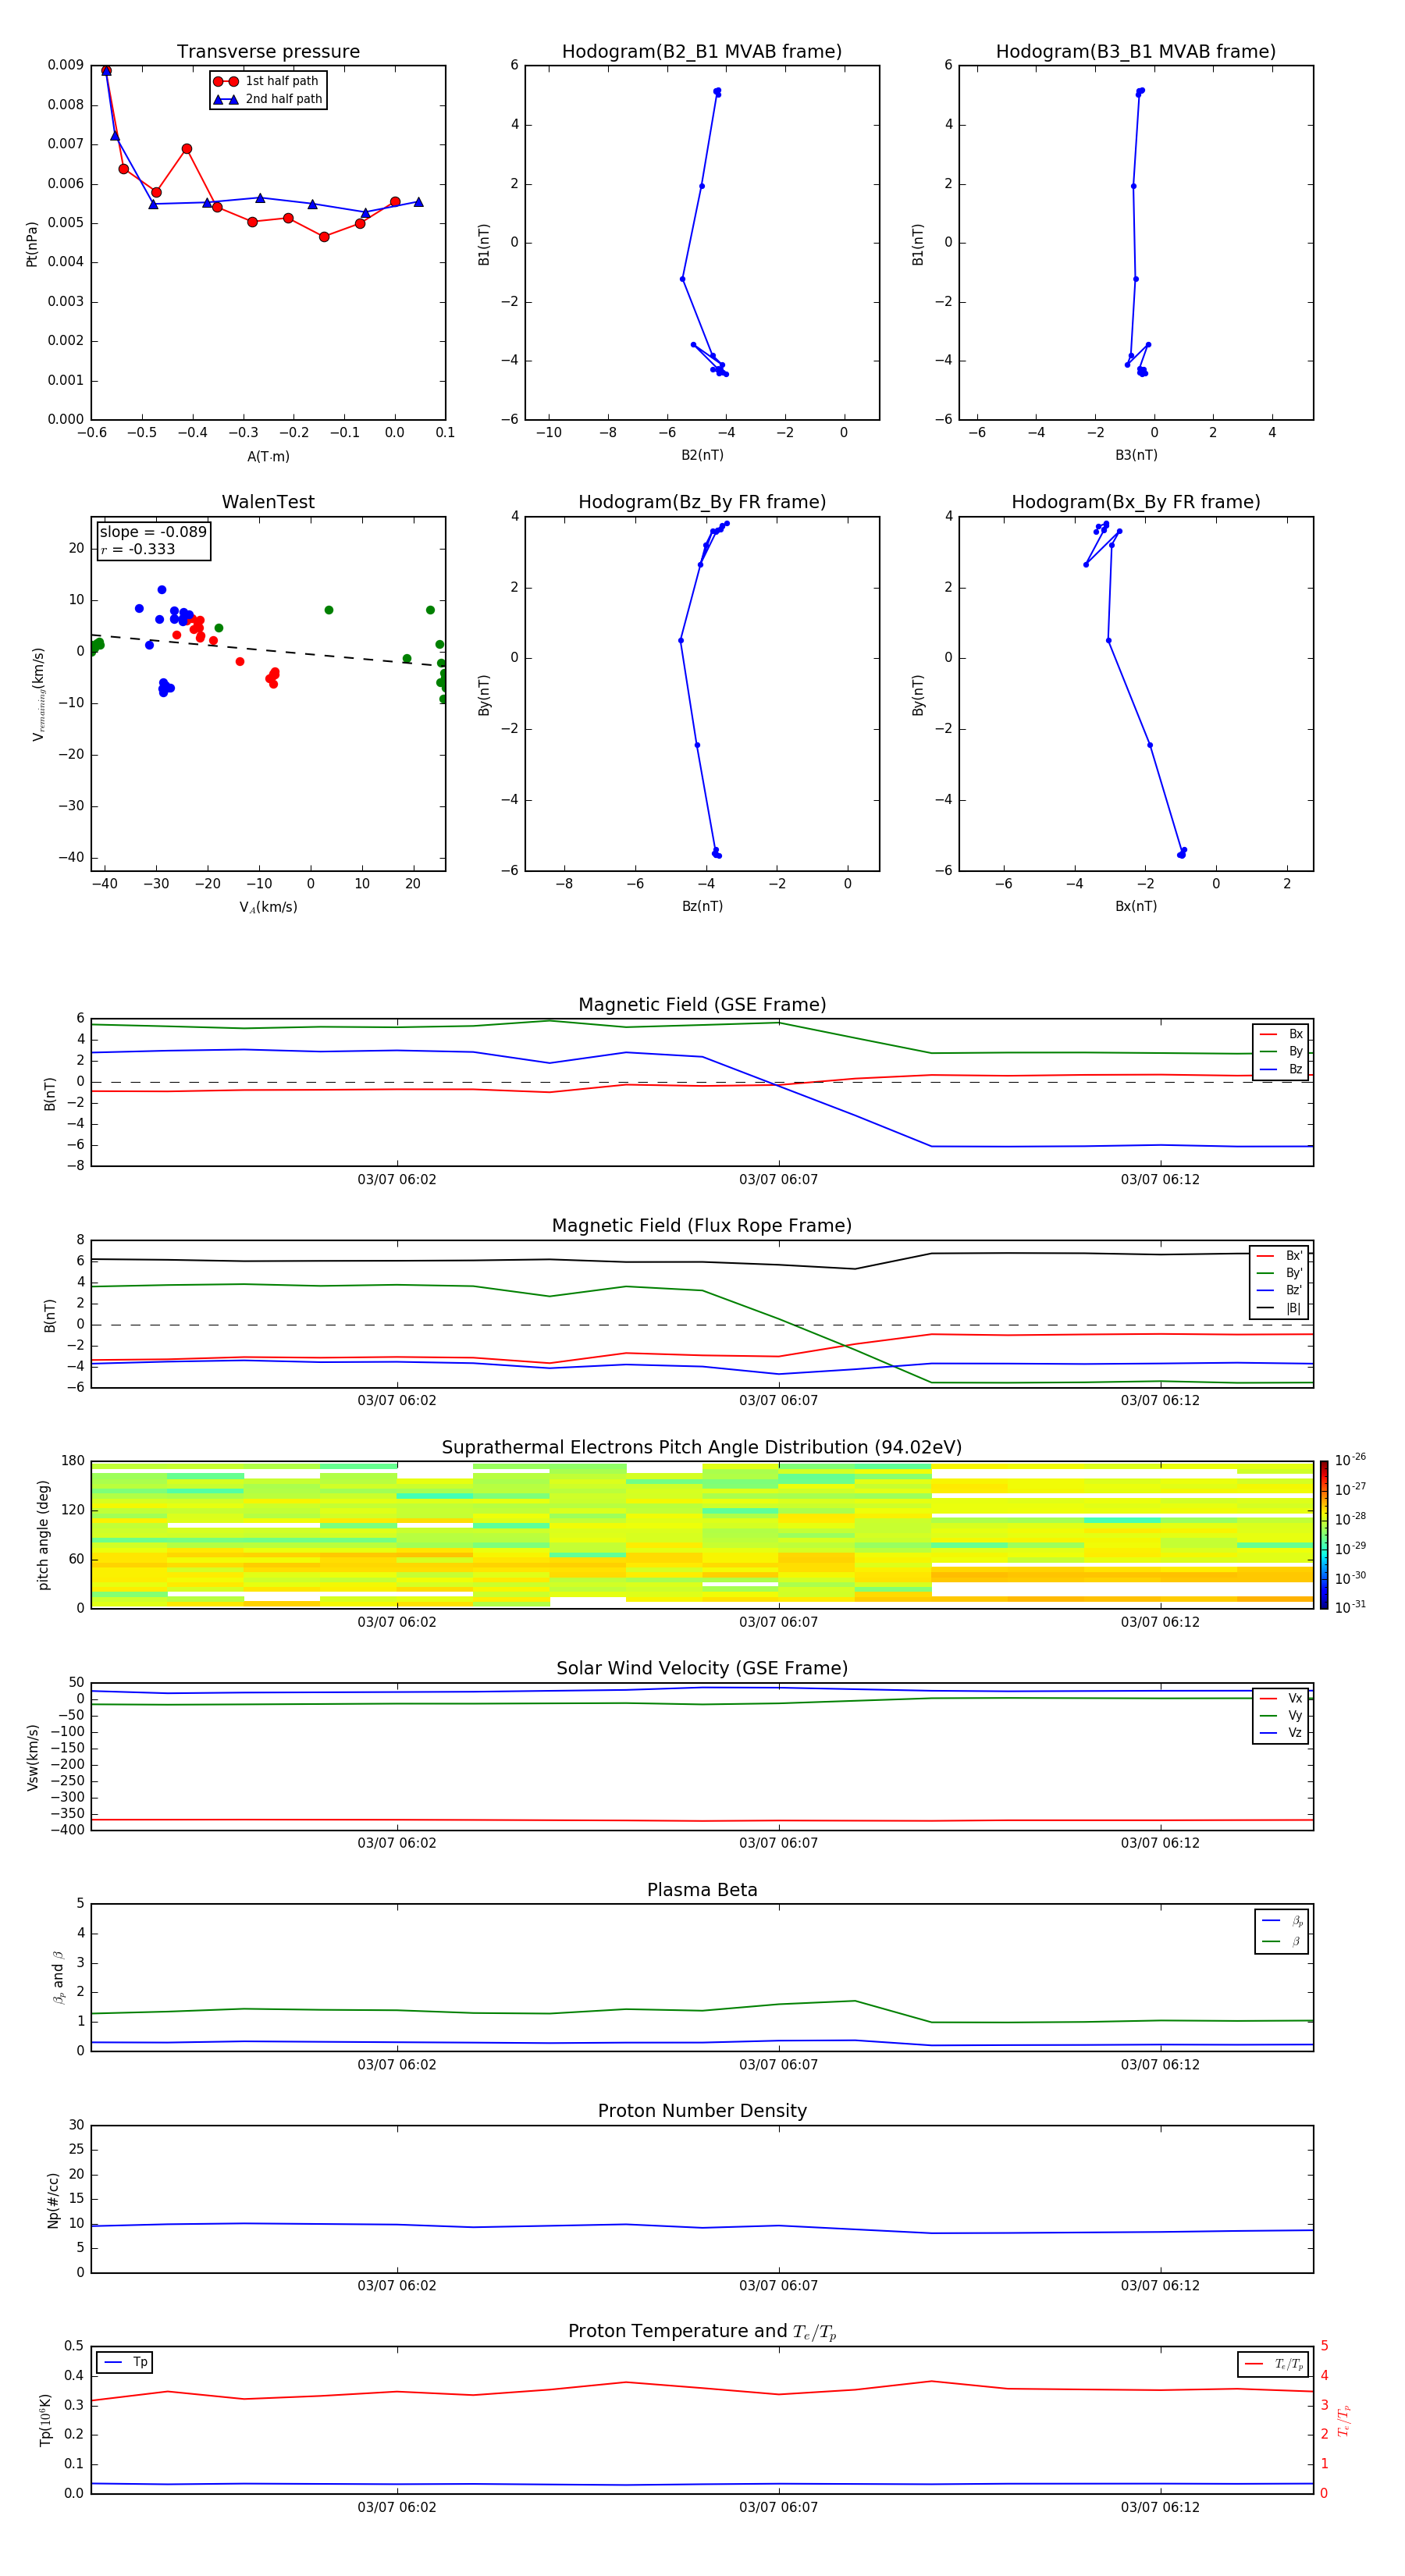This screenshot has width=1405, height=2576.
Task: Click 'Bx' in GSE magnetic field legend
Action: (x=1295, y=1034)
